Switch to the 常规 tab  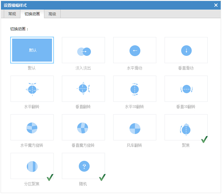[12, 14]
